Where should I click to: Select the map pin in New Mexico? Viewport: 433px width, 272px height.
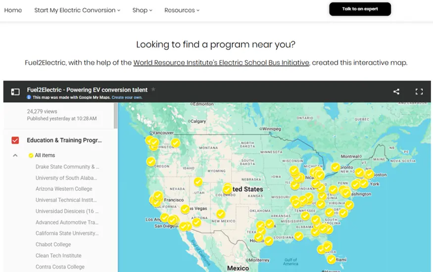point(220,214)
